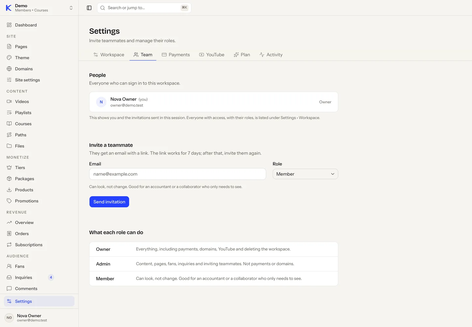
Task: Click the owner@demo.test email in People
Action: coord(127,105)
